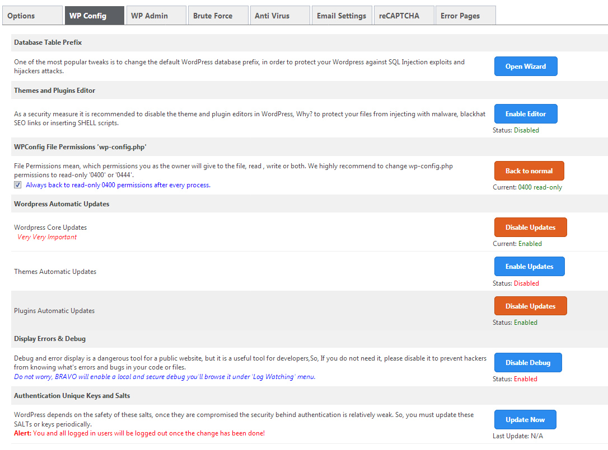608x450 pixels.
Task: Click 'Current: Enabled' under core updates
Action: [x=517, y=244]
